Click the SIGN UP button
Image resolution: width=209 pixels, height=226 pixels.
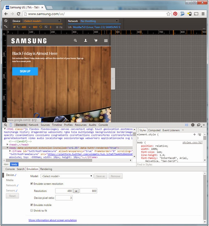tap(25, 71)
